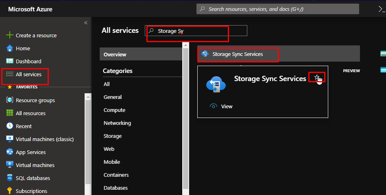
Task: Click the Microsoft Azure portal title
Action: click(30, 9)
